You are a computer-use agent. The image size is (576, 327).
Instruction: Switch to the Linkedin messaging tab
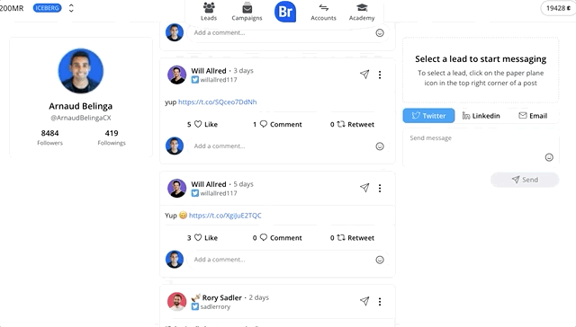[481, 116]
